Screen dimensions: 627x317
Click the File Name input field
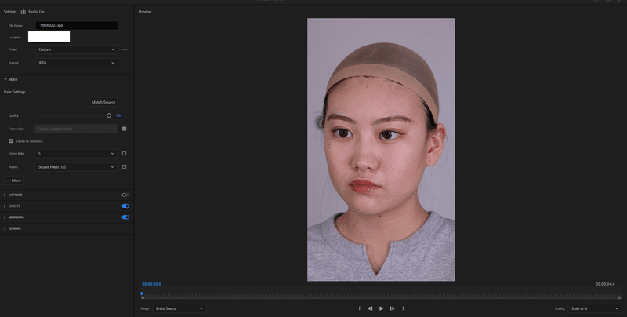(x=76, y=26)
